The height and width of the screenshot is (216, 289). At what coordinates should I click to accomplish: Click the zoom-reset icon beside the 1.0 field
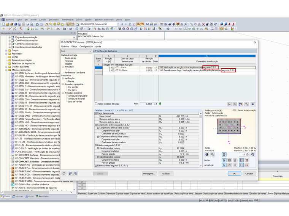253,155
